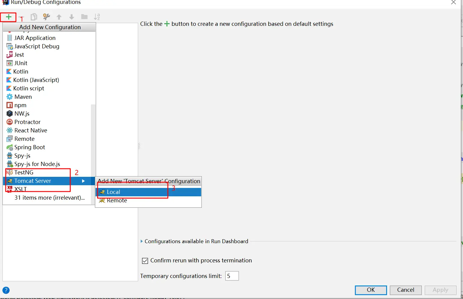Click the Remote configuration icon
This screenshot has height=299, width=463.
point(10,139)
